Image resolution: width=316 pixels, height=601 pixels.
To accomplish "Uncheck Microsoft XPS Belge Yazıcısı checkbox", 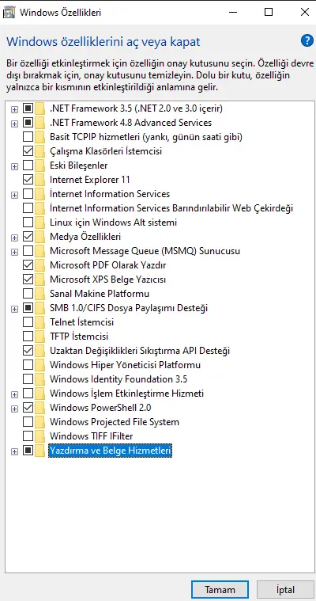I will (28, 280).
